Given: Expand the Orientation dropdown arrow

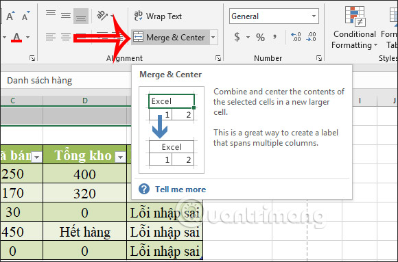Looking at the screenshot, I should pos(112,16).
